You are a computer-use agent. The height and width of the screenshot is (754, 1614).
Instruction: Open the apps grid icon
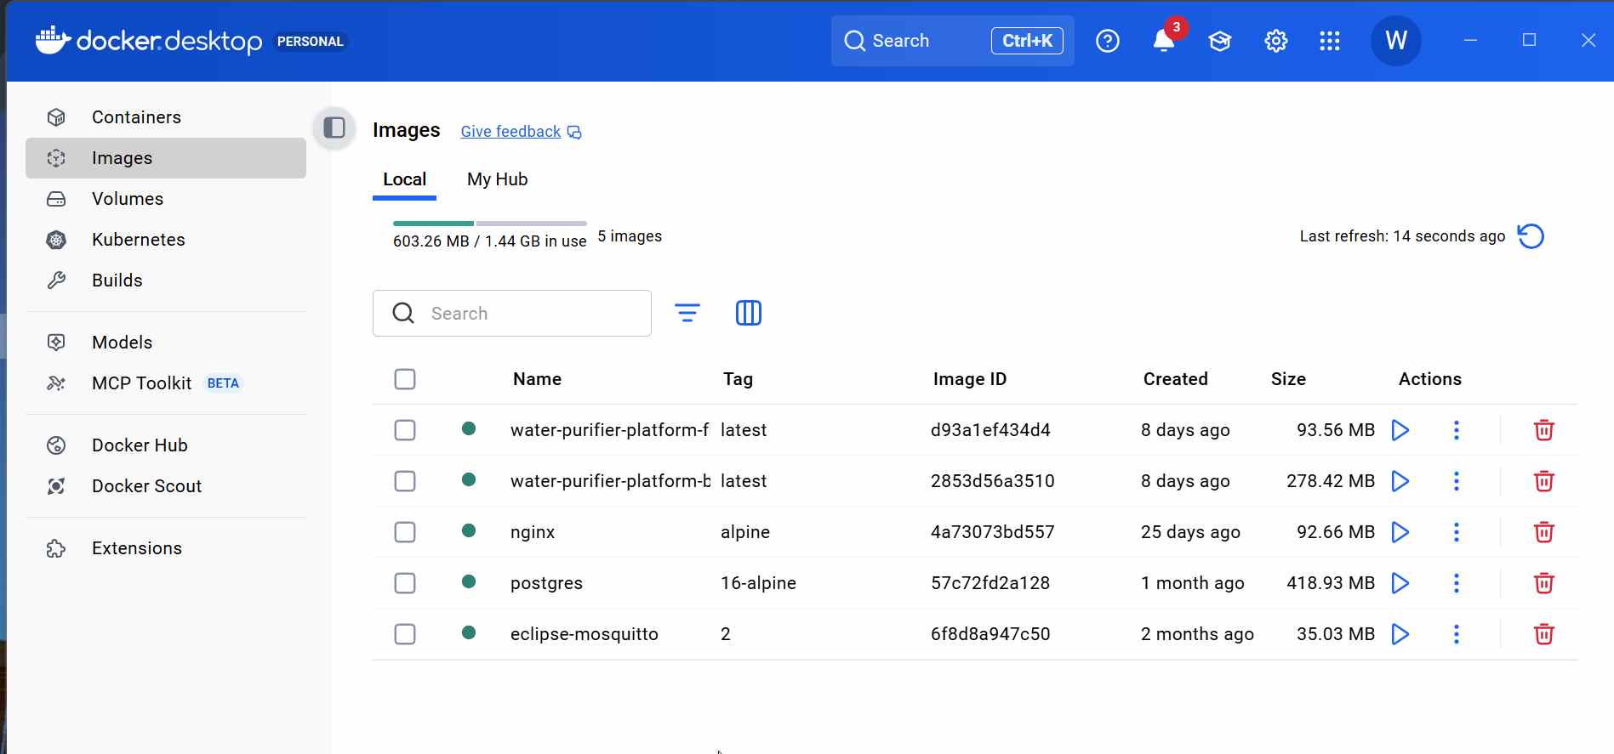click(x=1330, y=41)
